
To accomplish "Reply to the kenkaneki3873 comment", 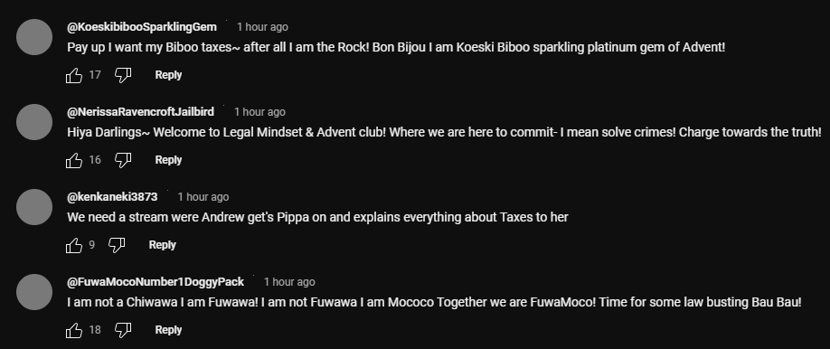I will pyautogui.click(x=162, y=245).
